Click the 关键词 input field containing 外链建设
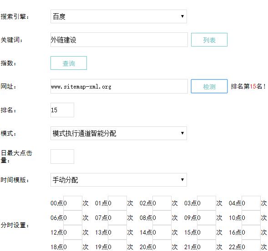 click(119, 40)
